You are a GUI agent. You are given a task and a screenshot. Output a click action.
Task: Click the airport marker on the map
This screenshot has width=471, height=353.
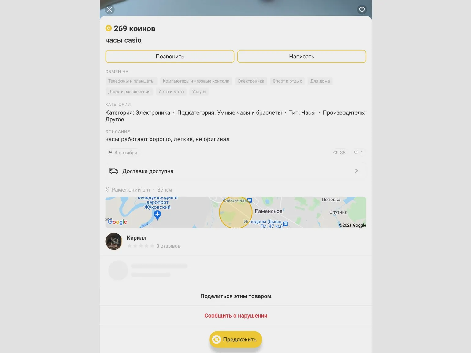[x=158, y=215]
